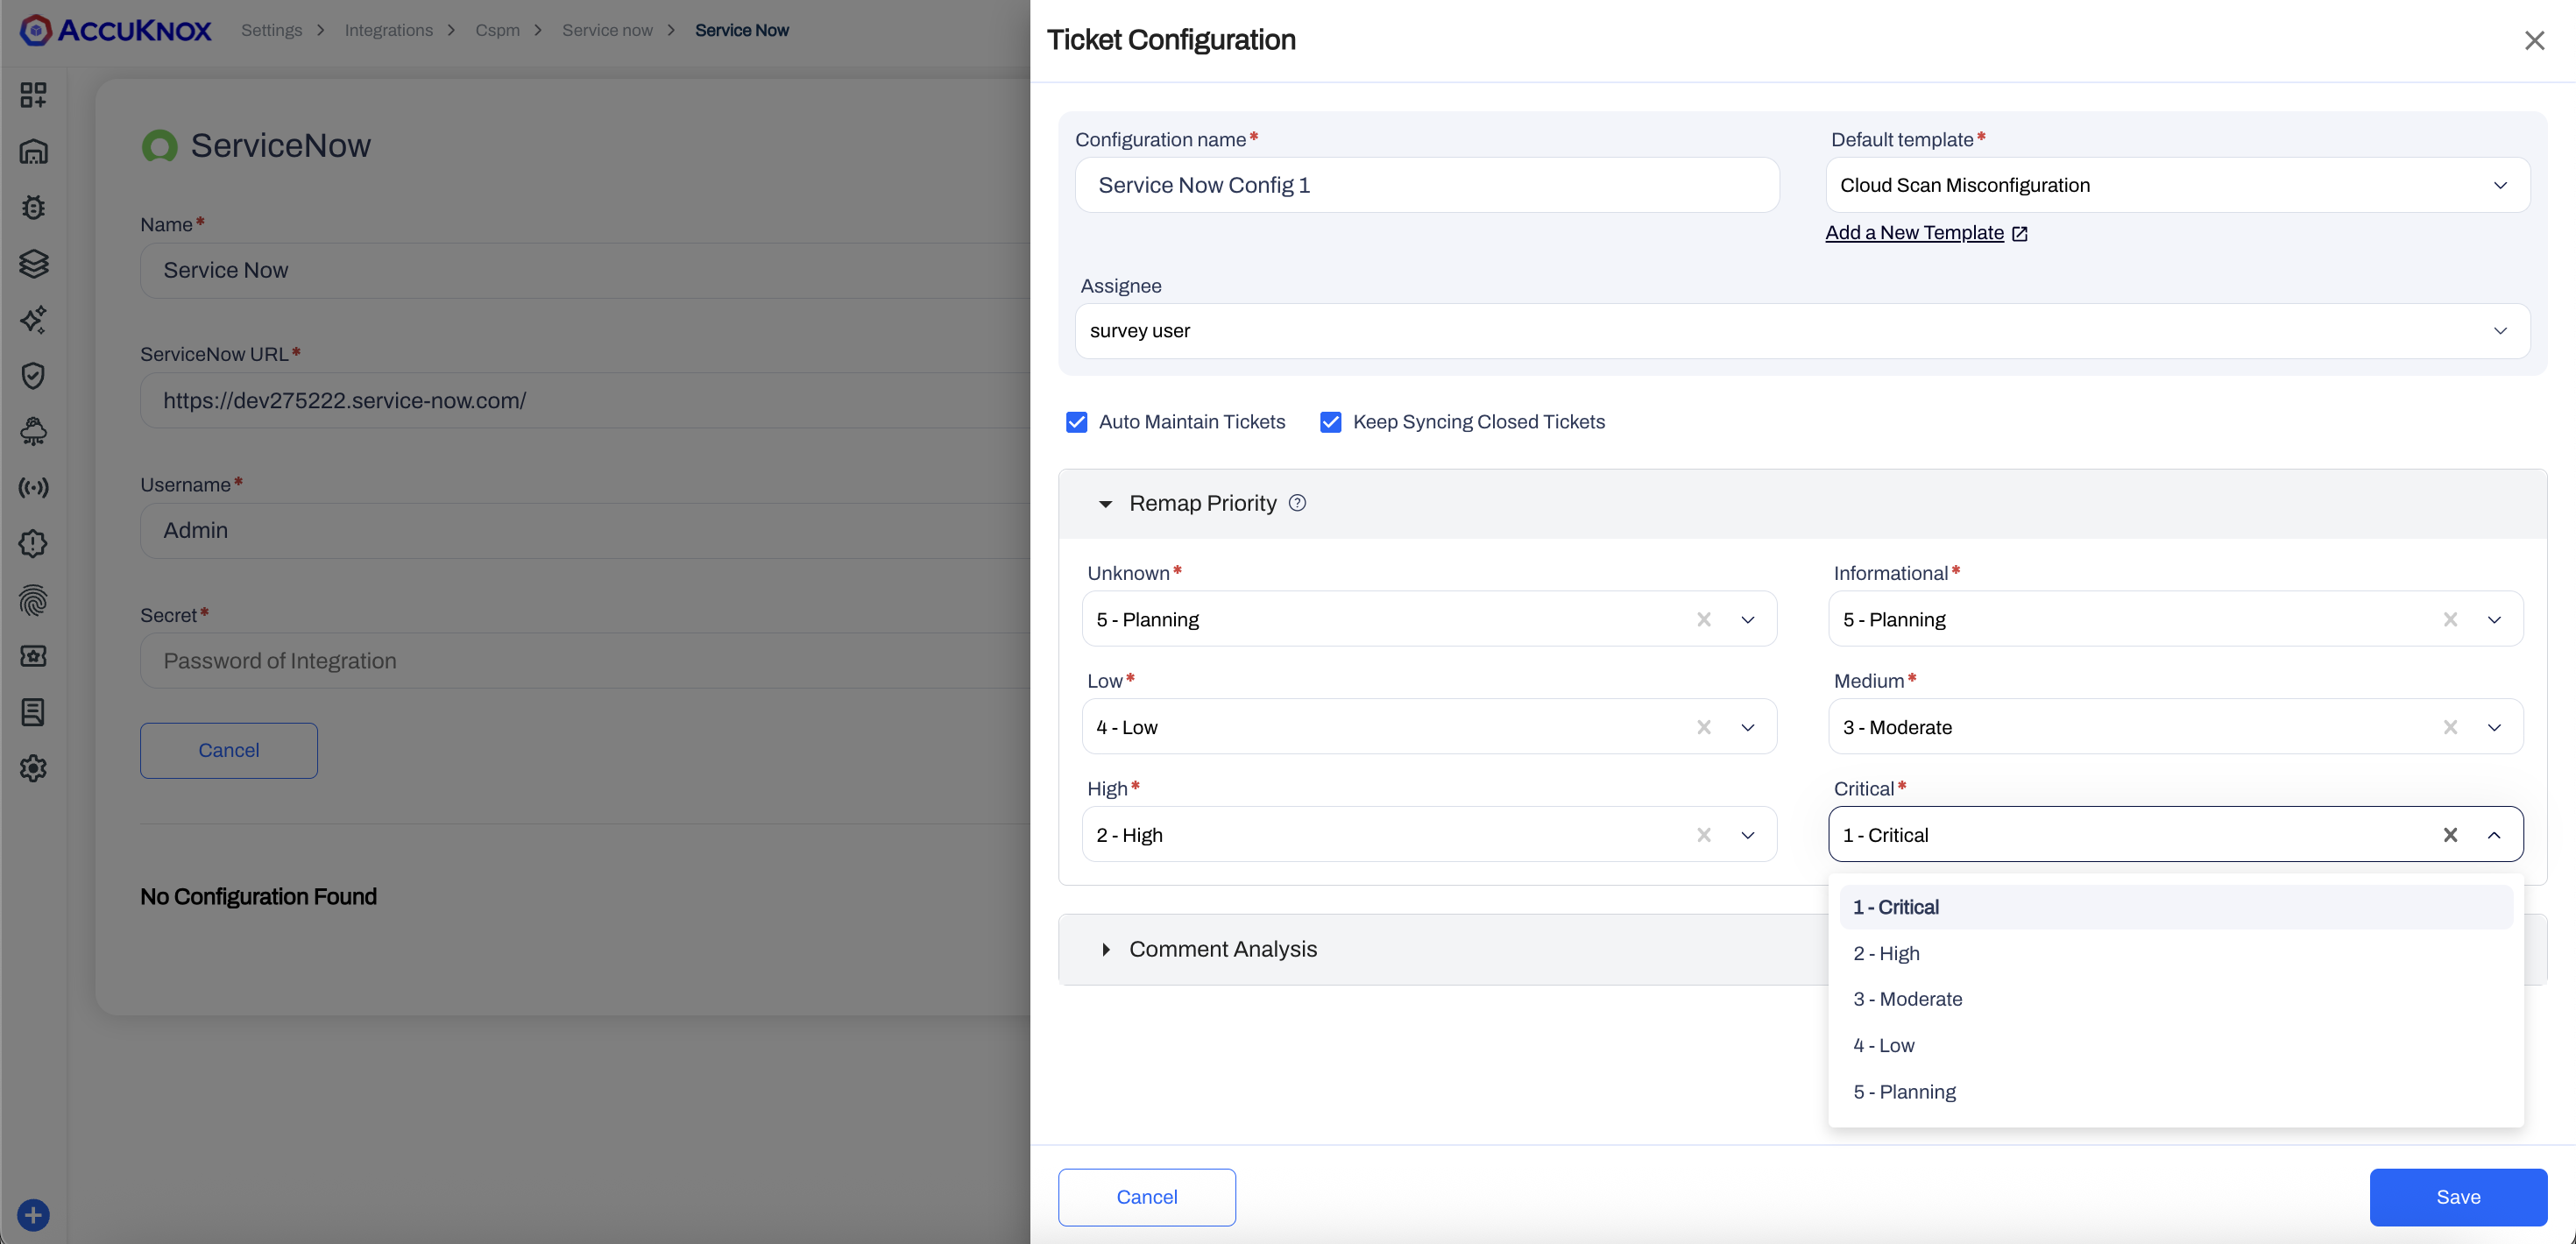Select the shield compliance icon in sidebar
2576x1244 pixels.
pyautogui.click(x=34, y=375)
